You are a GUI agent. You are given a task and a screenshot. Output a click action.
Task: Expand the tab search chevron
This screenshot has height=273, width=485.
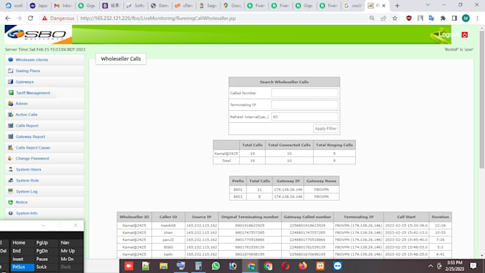point(428,5)
